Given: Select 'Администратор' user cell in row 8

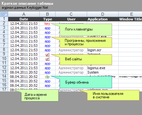Looking at the screenshot, I should (71, 50).
